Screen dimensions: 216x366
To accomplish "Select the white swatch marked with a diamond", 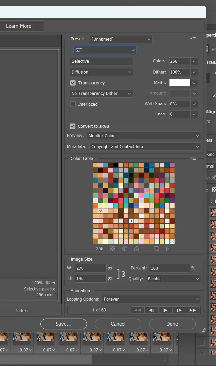I will [131, 221].
